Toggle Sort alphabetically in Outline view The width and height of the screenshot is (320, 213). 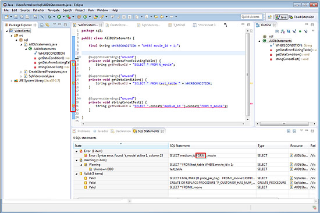(283, 31)
